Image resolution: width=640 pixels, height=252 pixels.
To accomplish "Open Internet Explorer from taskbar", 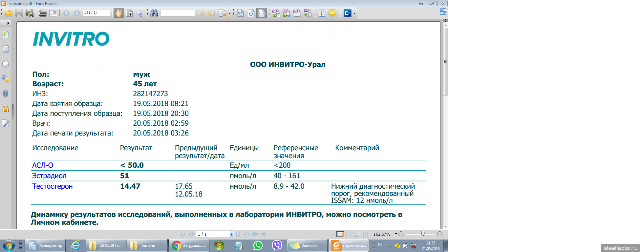I will pyautogui.click(x=75, y=245).
